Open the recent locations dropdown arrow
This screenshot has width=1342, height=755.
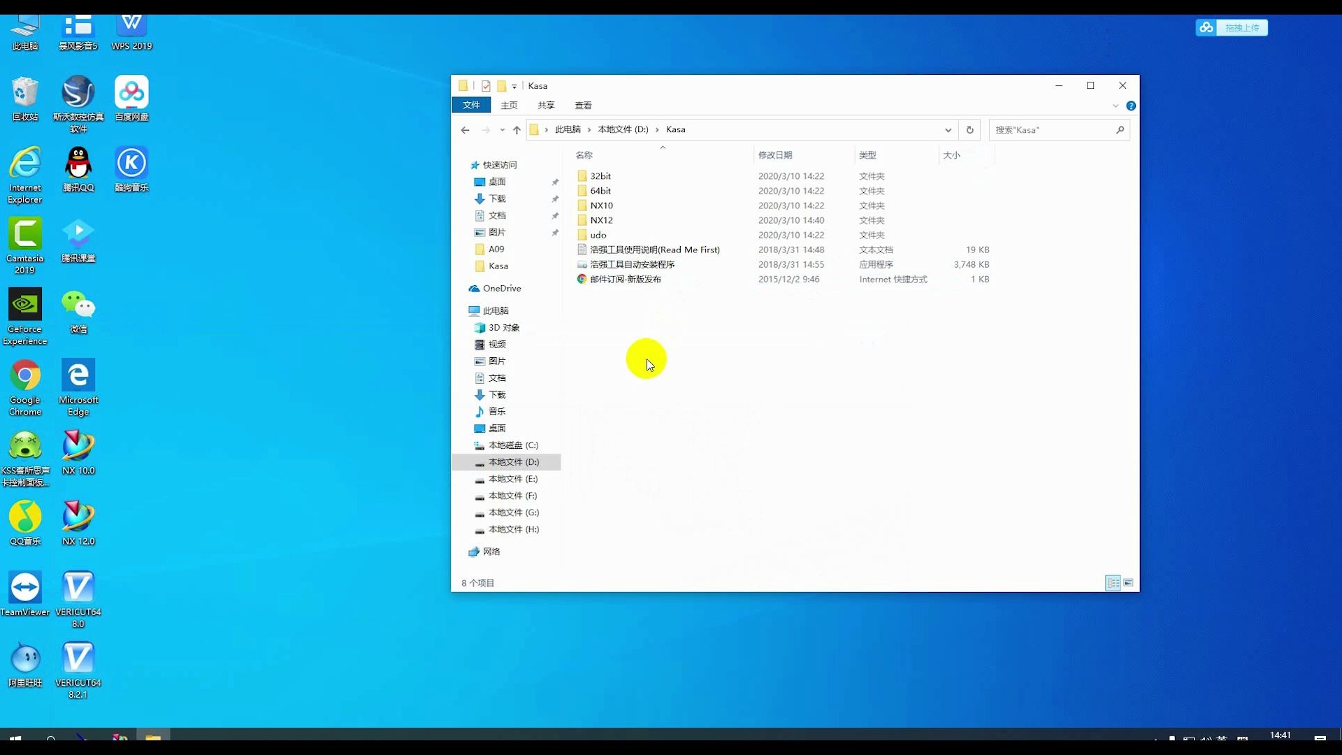click(502, 130)
